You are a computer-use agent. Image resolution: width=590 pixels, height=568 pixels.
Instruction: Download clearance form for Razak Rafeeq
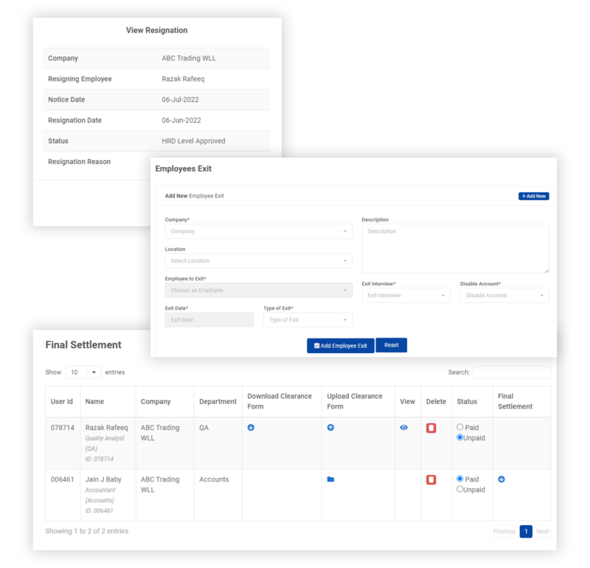point(251,428)
